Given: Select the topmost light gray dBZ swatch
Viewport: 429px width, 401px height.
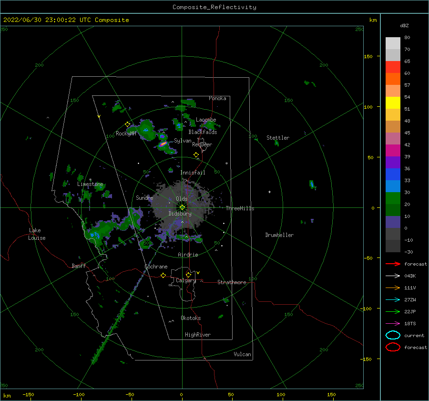Looking at the screenshot, I should point(393,43).
